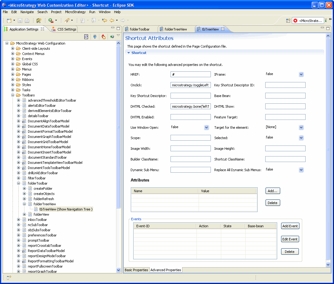Minimize the editor area
334x284 pixels.
[322, 28]
